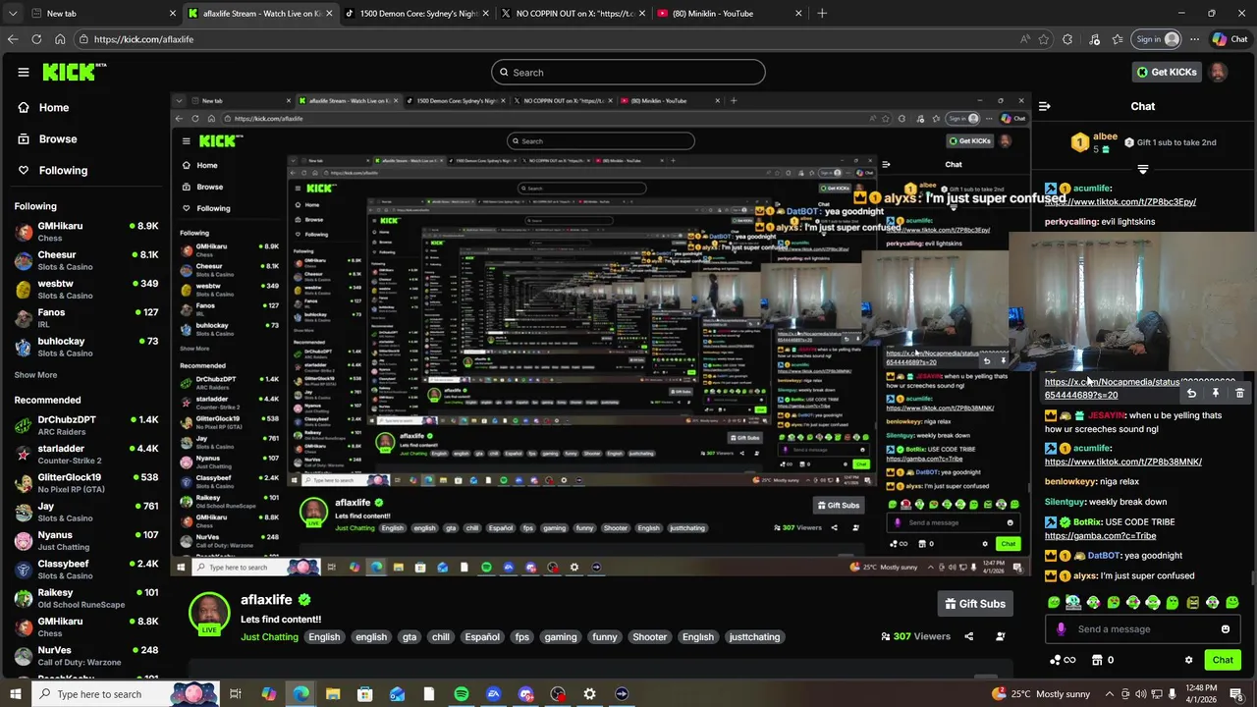Switch to the Miniklin YouTube tab
Viewport: 1257px width, 707px height.
click(729, 13)
